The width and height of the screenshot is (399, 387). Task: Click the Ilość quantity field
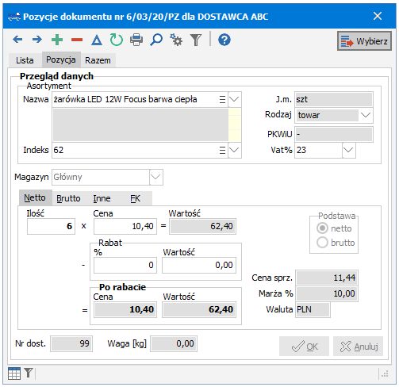51,226
